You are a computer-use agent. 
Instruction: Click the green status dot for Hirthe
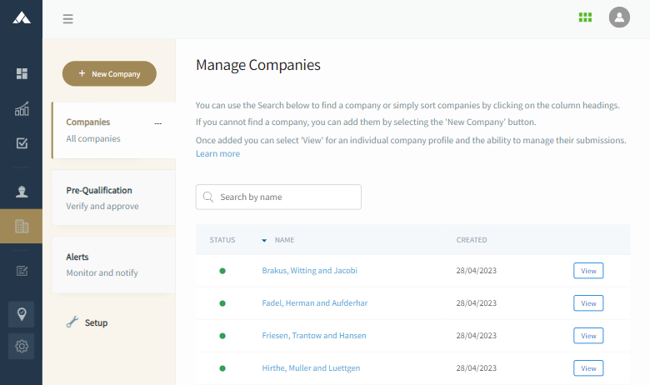point(222,368)
